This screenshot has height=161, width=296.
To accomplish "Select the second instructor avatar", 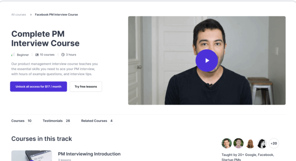I will point(238,143).
